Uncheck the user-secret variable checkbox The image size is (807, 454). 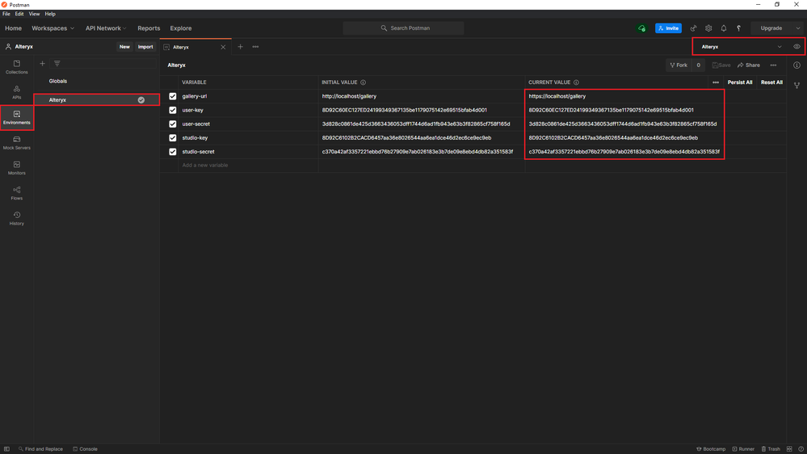(172, 124)
